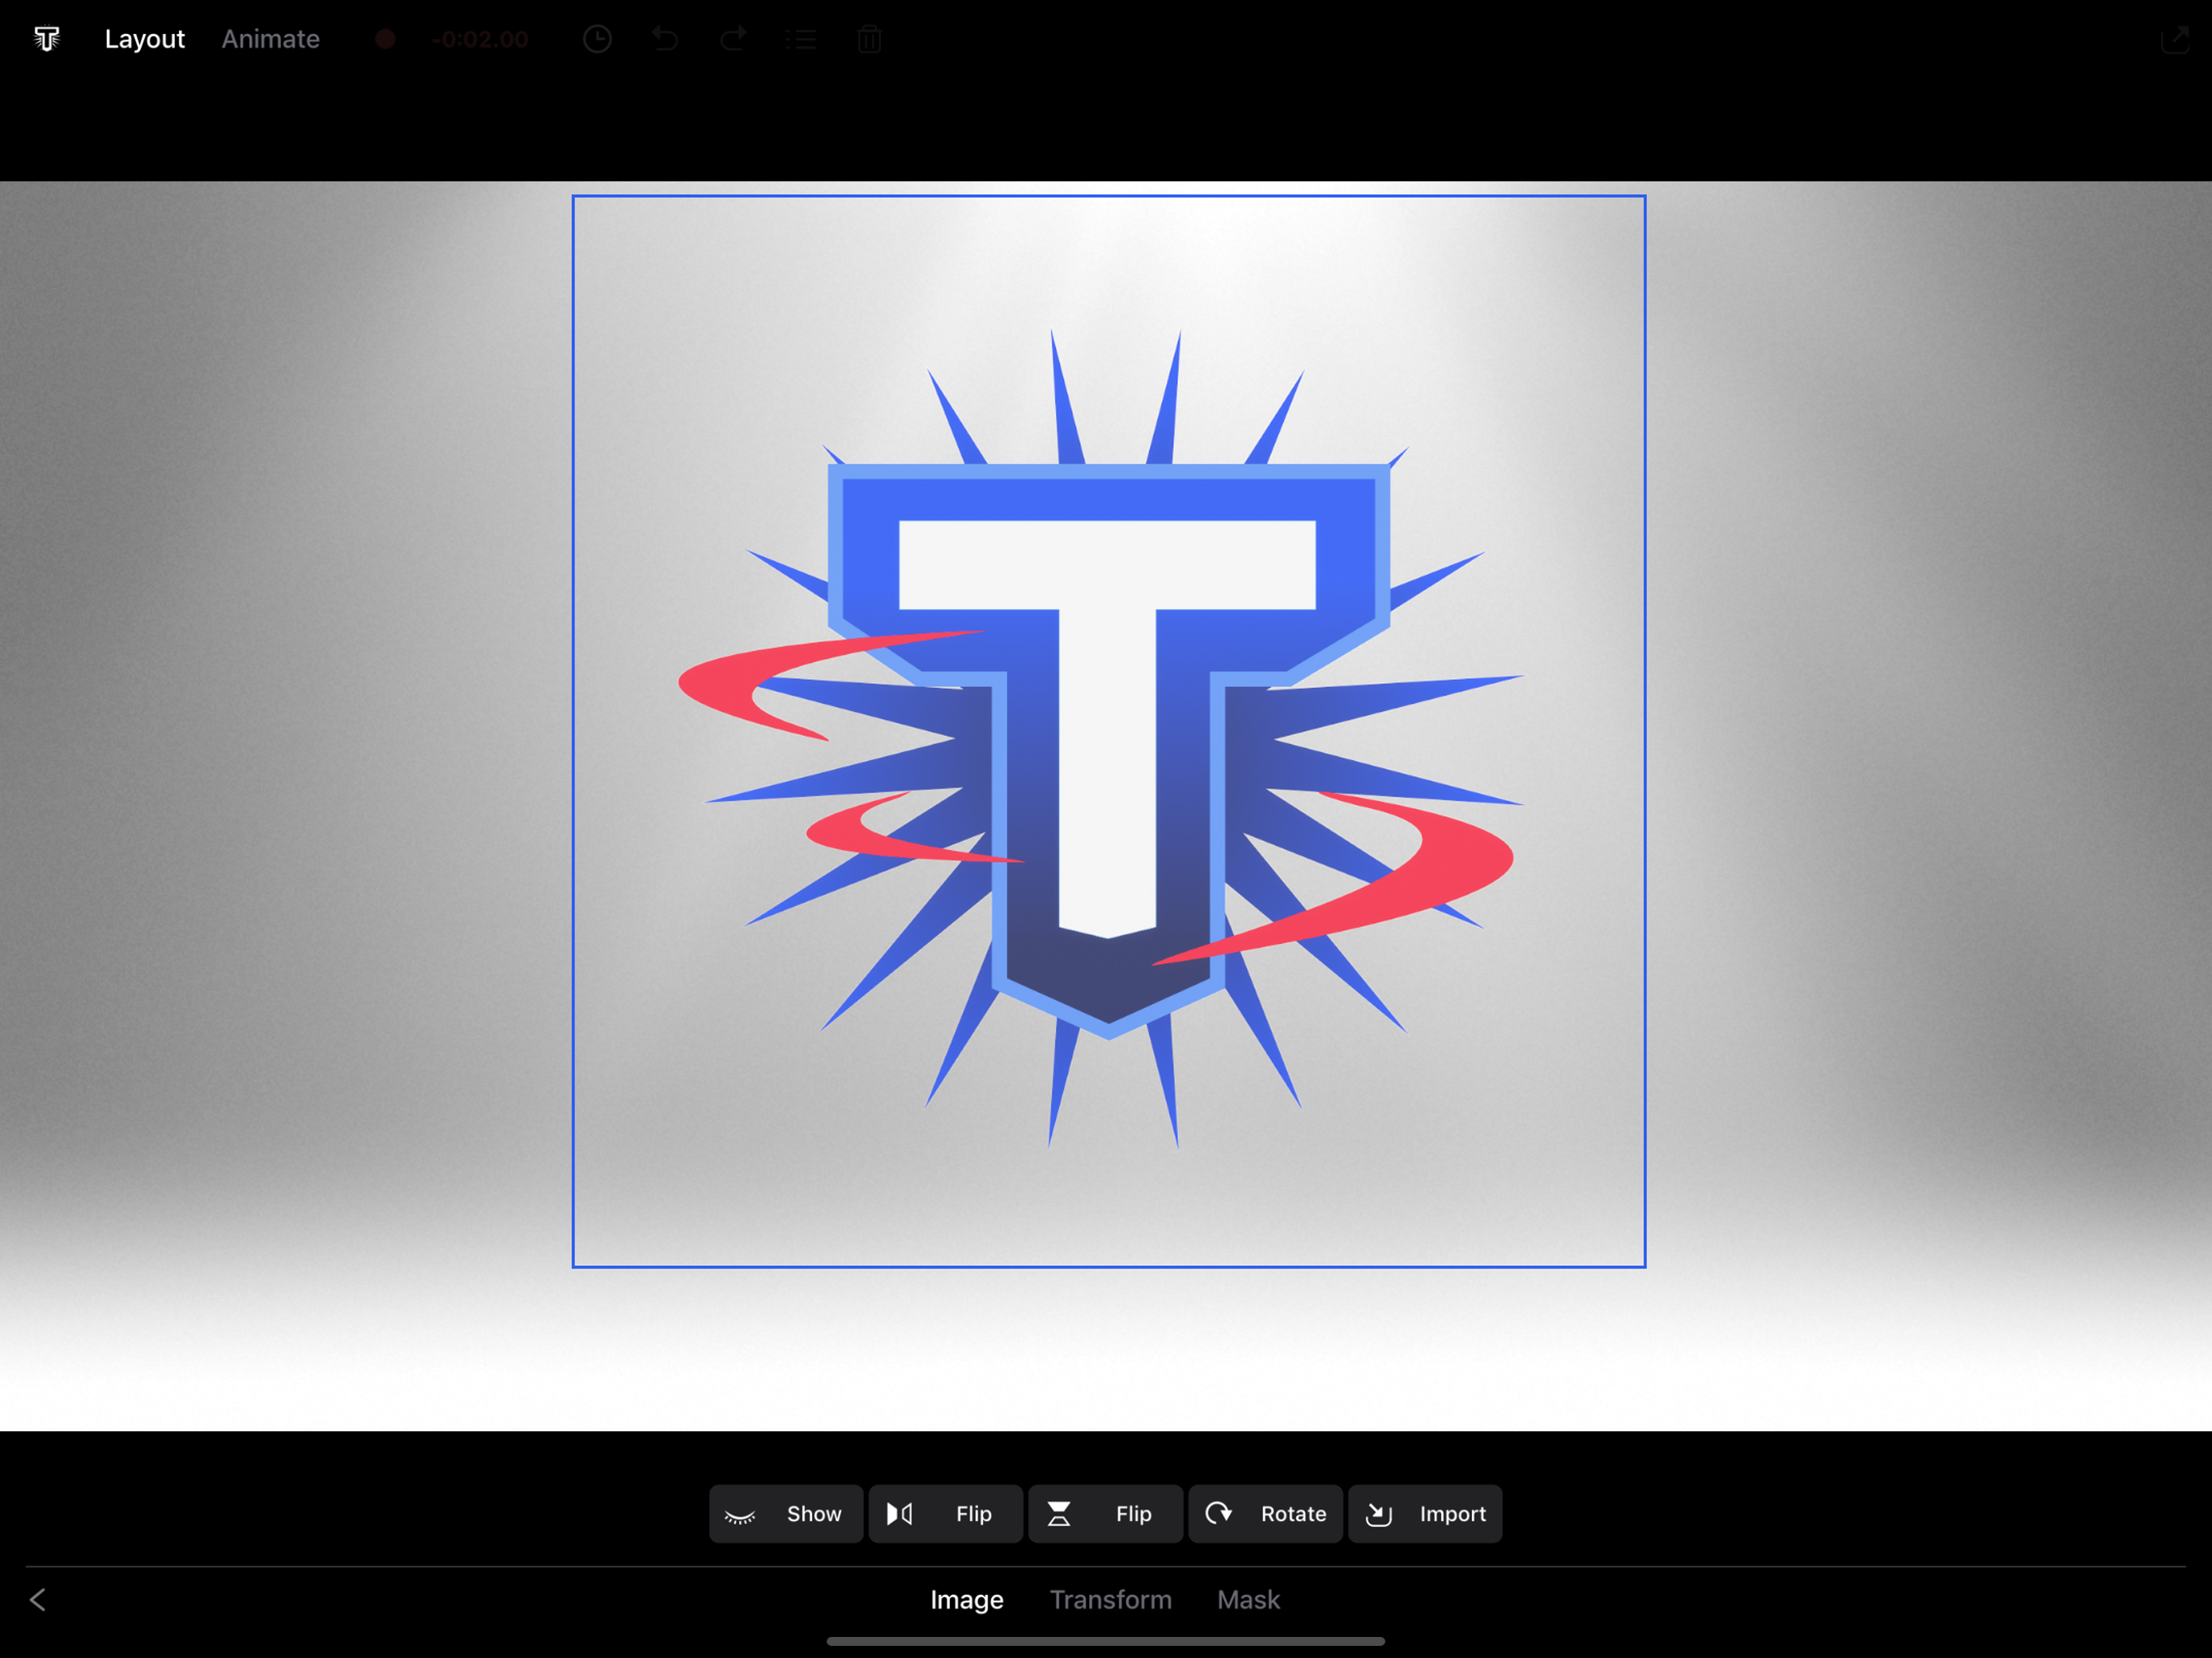
Task: Tap the share export icon
Action: coord(2174,39)
